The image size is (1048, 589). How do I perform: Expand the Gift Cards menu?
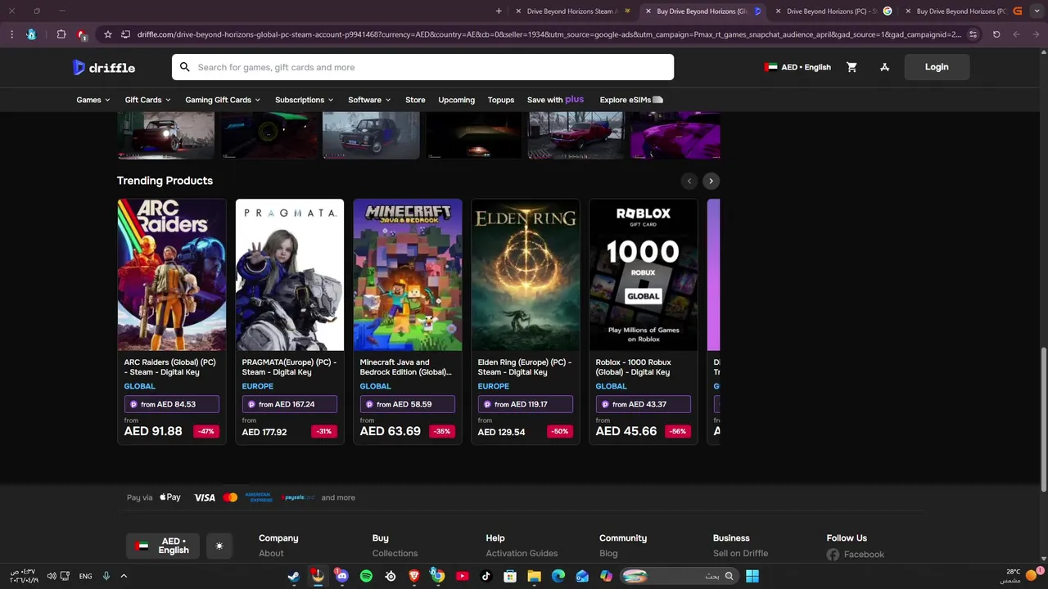point(148,100)
